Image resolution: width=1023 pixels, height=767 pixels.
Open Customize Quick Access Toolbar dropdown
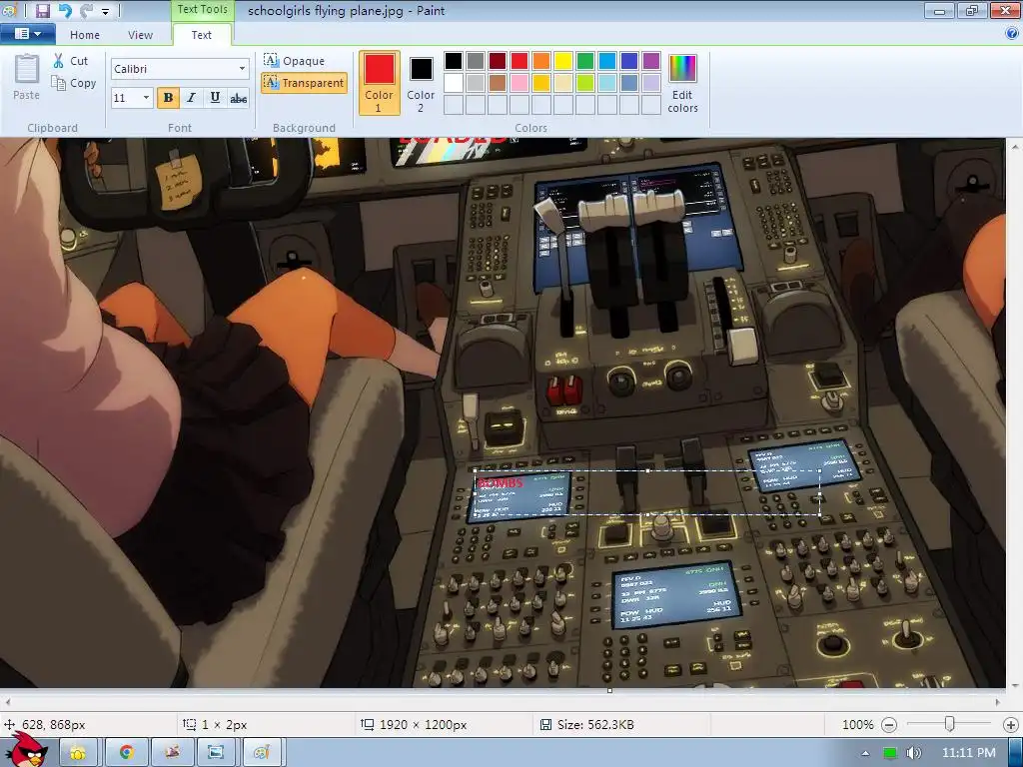pyautogui.click(x=105, y=11)
